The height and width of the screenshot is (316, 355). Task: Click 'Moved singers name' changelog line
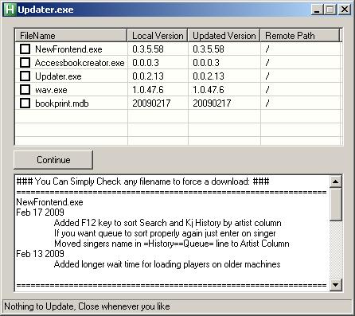click(171, 244)
